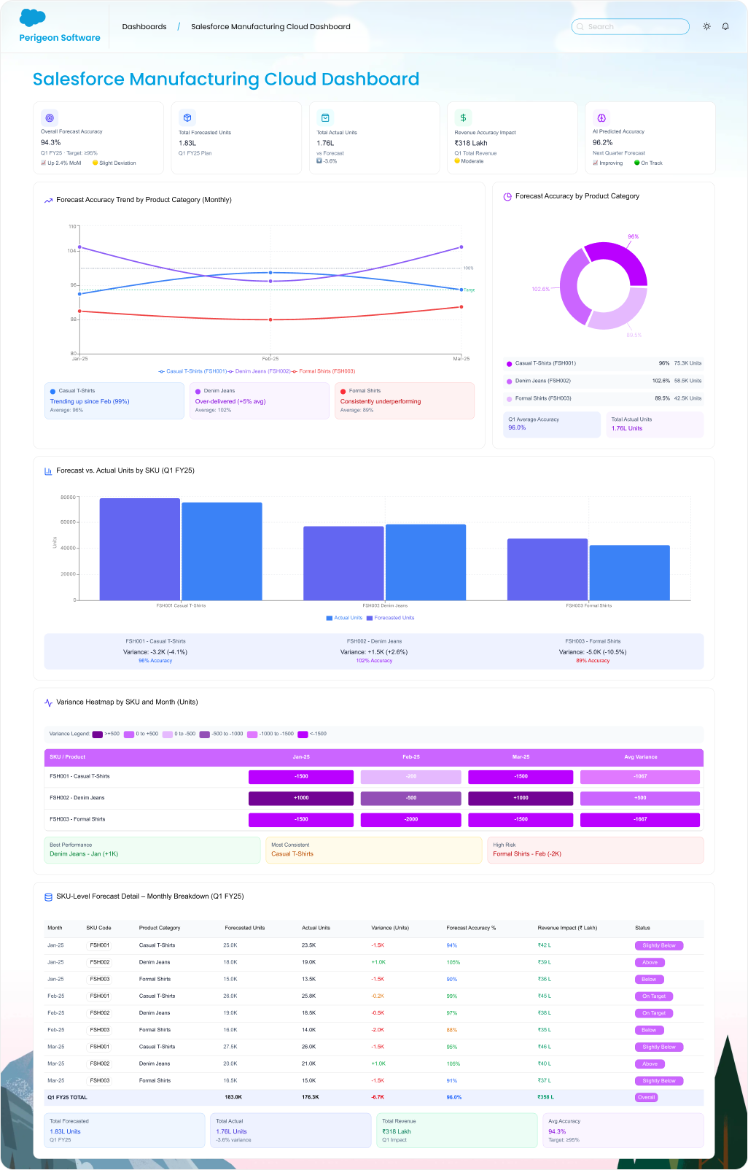
Task: Click the Salesforce cloud logo
Action: [x=33, y=18]
